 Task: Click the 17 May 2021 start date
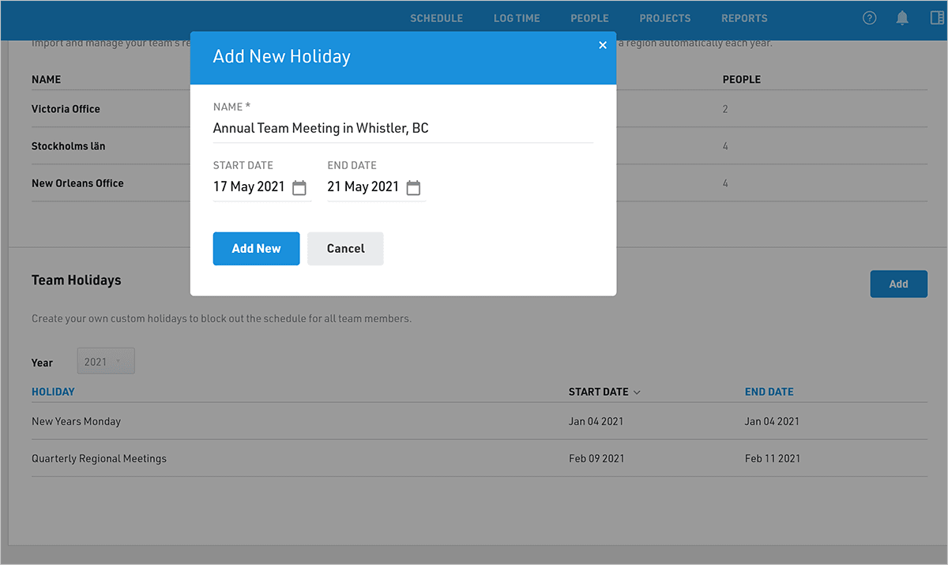click(x=249, y=187)
